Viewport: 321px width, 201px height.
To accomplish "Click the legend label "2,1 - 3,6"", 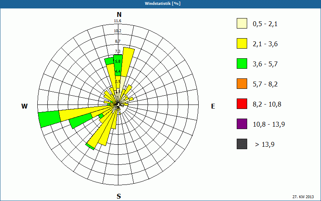I will point(265,44).
